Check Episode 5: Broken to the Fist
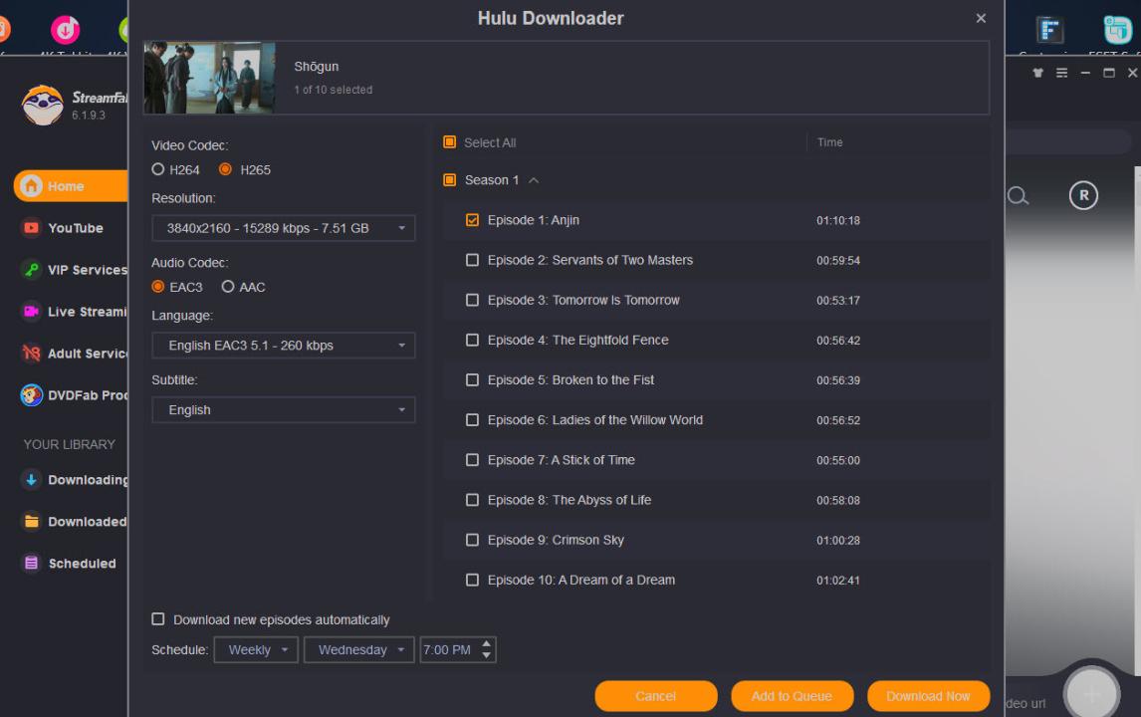This screenshot has height=717, width=1141. tap(472, 380)
